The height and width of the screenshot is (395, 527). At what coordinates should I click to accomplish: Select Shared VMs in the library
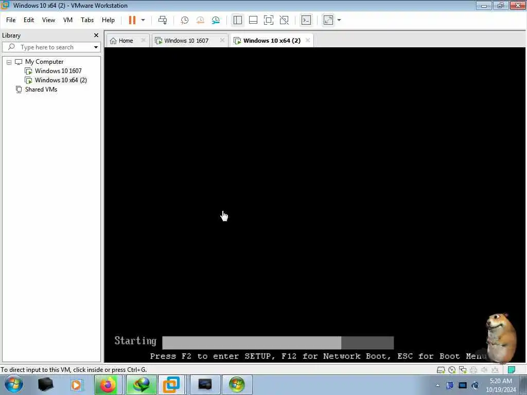tap(41, 89)
